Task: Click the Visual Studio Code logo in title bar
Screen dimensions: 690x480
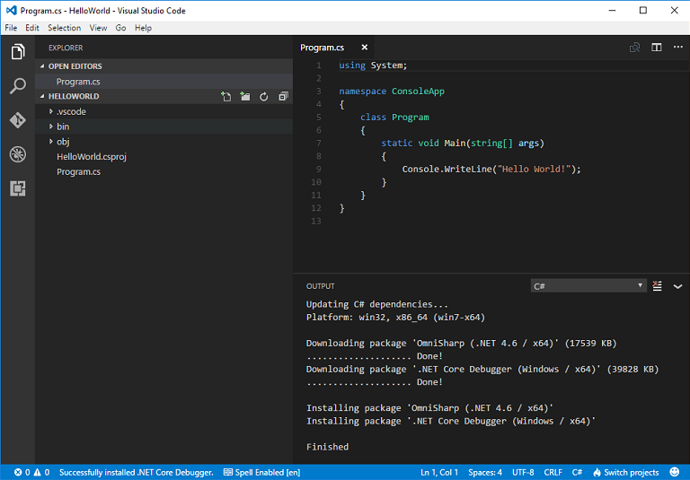Action: pyautogui.click(x=11, y=10)
